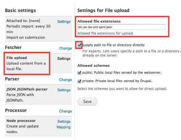This screenshot has height=140, width=181.
Task: Open Mapping for Node processor
Action: tap(63, 127)
